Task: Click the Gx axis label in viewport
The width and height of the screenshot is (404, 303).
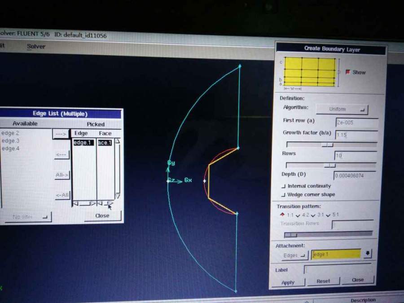Action: (188, 180)
